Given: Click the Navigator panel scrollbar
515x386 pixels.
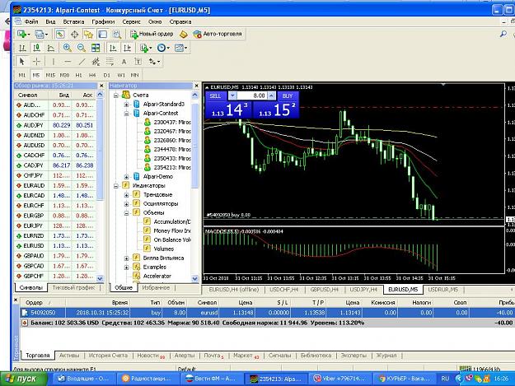Looking at the screenshot, I should [194, 147].
